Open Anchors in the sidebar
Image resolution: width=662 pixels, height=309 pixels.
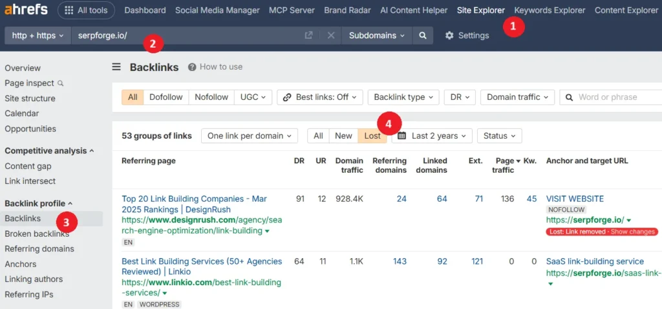click(x=21, y=264)
